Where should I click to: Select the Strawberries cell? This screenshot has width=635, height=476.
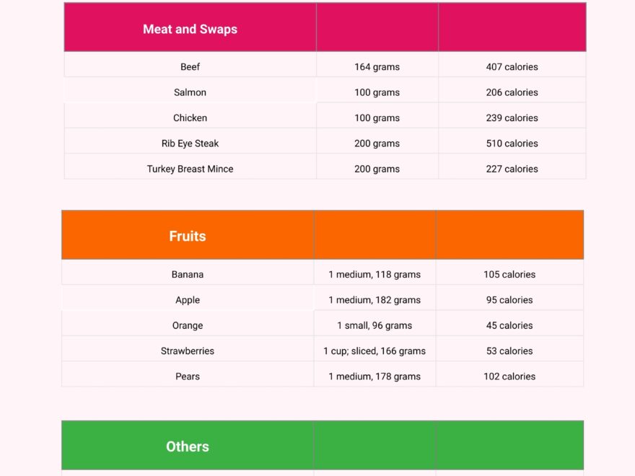point(188,351)
